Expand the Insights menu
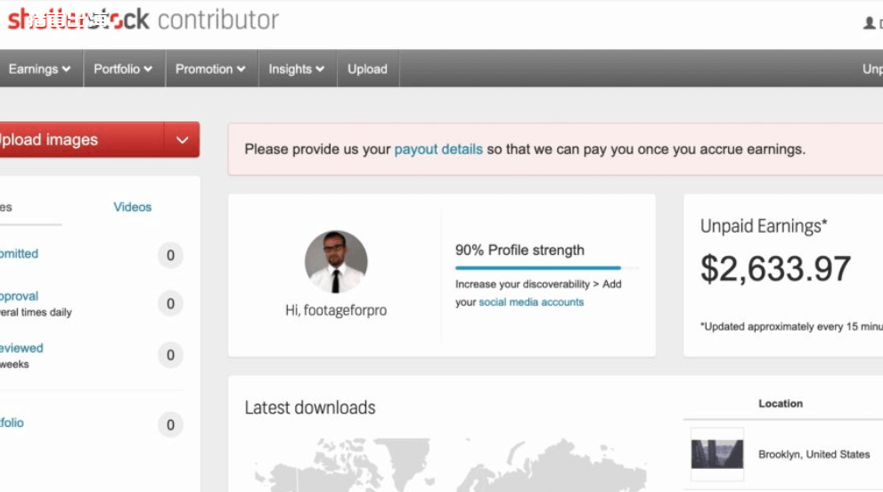The height and width of the screenshot is (492, 883). [296, 69]
